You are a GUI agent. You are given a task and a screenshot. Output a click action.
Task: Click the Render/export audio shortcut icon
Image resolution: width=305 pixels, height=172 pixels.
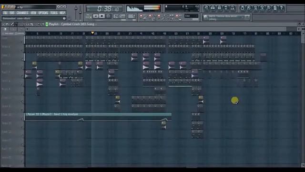(255, 8)
